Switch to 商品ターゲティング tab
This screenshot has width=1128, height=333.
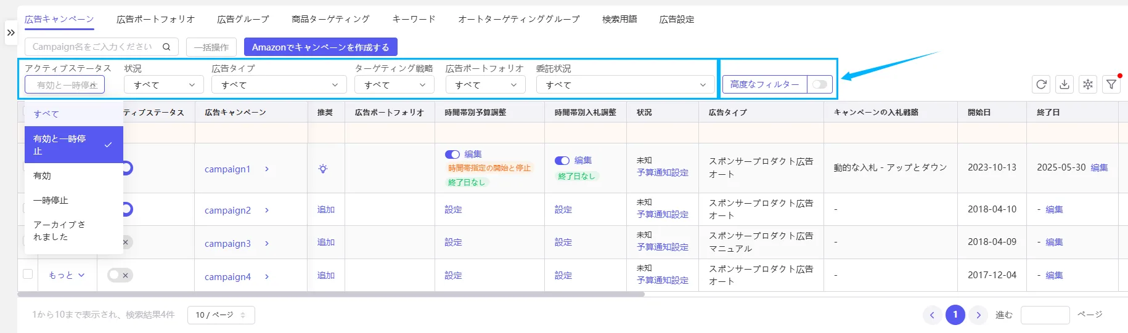[330, 19]
